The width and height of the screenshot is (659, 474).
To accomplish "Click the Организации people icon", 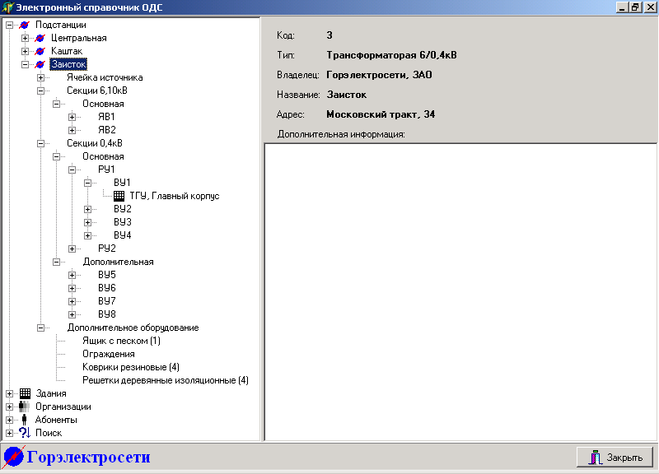I will (25, 407).
